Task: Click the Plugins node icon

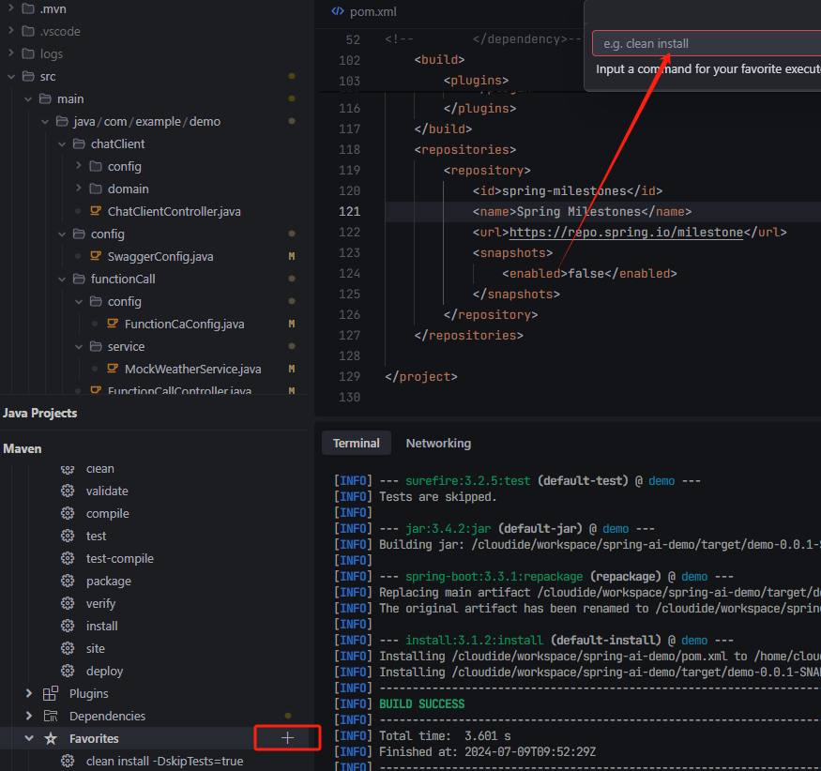Action: [x=51, y=693]
